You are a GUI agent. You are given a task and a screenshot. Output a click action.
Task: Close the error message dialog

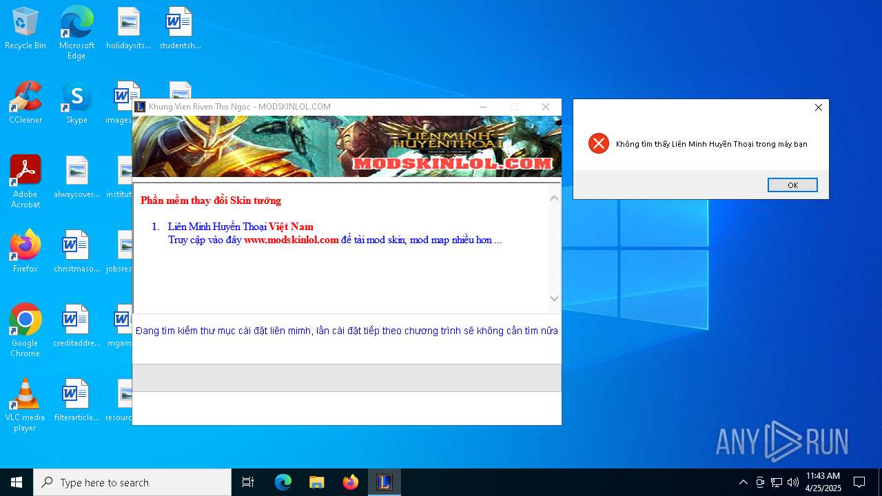click(819, 107)
